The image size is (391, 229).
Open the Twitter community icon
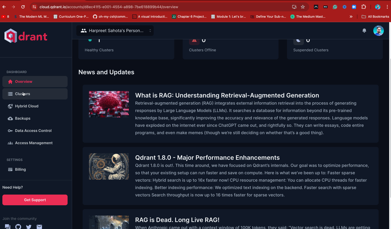(29, 227)
